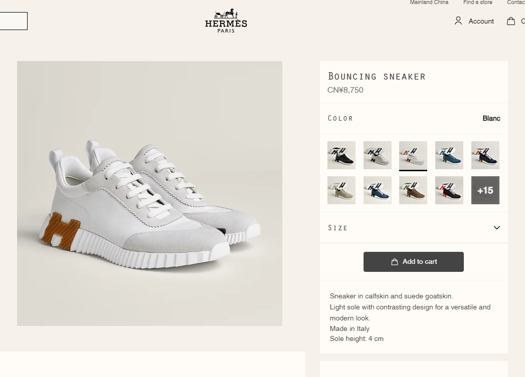This screenshot has height=377, width=525.
Task: Select the navy sneaker with orange H swatch
Action: point(485,155)
